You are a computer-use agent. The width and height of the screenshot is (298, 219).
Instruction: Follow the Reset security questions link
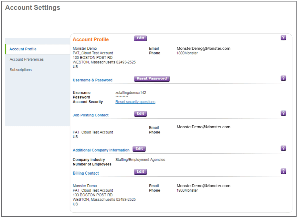tap(135, 102)
